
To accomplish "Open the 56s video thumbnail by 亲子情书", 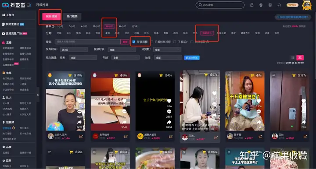I will click(x=110, y=101).
